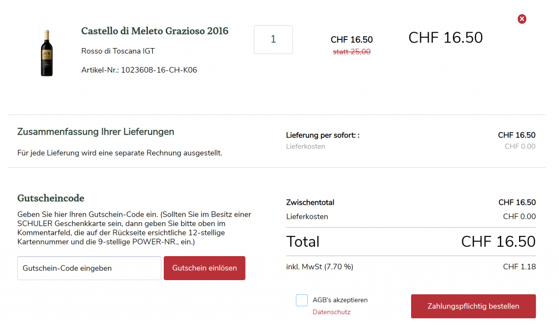Viewport: 559px width, 326px height.
Task: Click the large Total label
Action: 303,242
